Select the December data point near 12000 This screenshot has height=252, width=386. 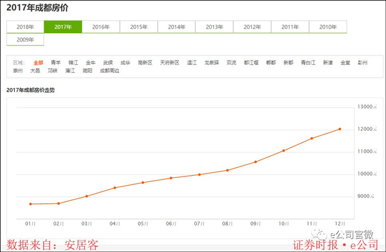pos(340,129)
